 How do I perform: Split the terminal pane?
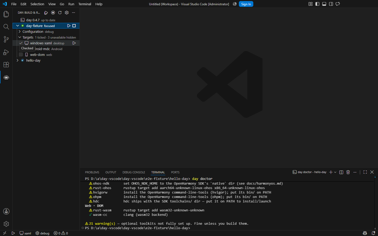[341, 172]
